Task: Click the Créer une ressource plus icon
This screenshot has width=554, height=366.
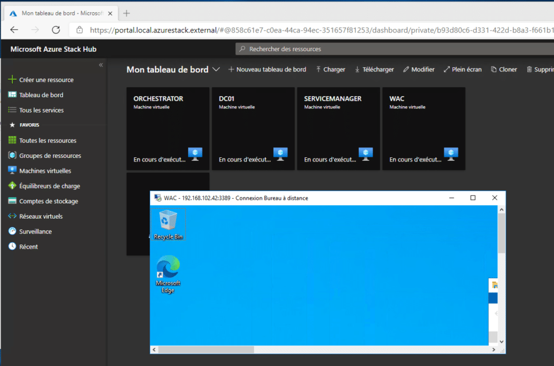Action: click(12, 80)
